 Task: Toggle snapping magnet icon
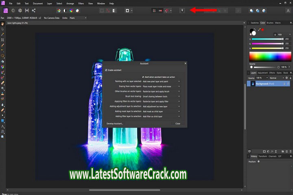point(166,11)
